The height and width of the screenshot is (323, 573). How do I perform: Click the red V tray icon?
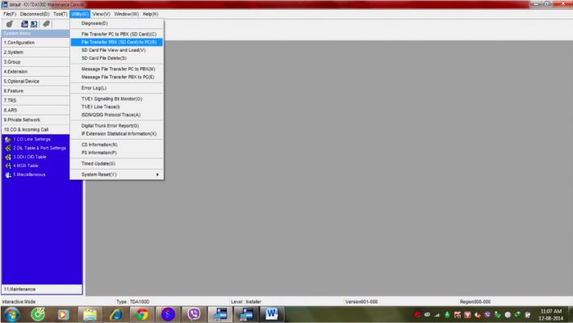pyautogui.click(x=467, y=315)
